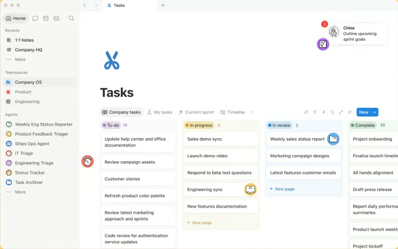This screenshot has height=249, width=398.
Task: Open the view settings sliders icon
Action: [350, 112]
